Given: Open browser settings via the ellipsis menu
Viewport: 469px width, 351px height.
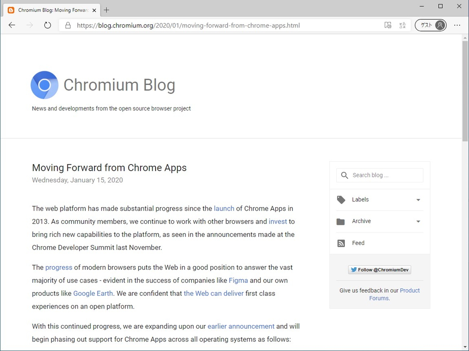Looking at the screenshot, I should (x=457, y=25).
